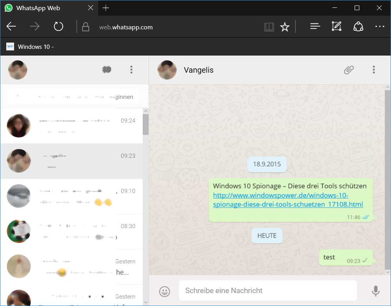Image resolution: width=391 pixels, height=306 pixels.
Task: Open the conversation menu dots
Action: [x=373, y=70]
